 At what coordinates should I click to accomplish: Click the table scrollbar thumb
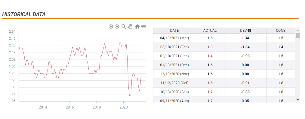[x=297, y=35]
